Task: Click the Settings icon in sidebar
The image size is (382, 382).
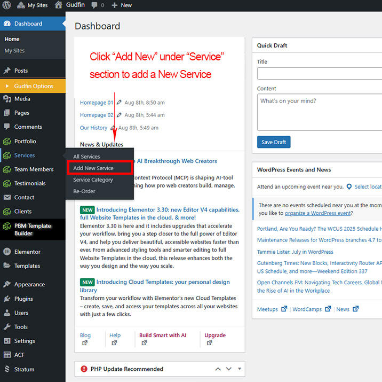Action: pos(7,341)
